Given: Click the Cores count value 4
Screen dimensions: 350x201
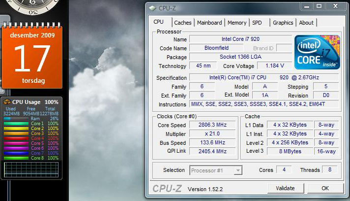Looking at the screenshot, I should 284,169.
